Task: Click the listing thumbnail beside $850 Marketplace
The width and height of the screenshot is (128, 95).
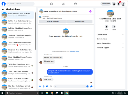Action: click(40, 17)
